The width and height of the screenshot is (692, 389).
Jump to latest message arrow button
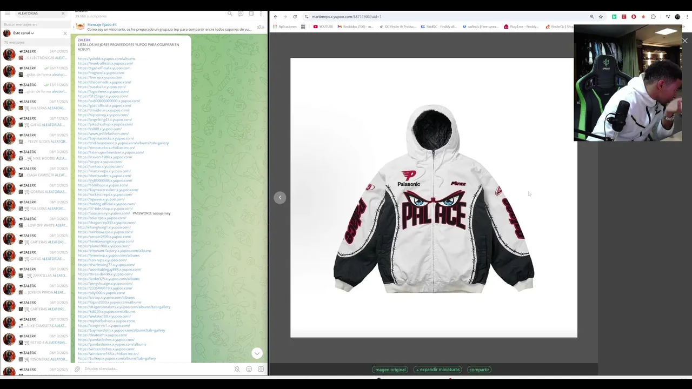257,353
